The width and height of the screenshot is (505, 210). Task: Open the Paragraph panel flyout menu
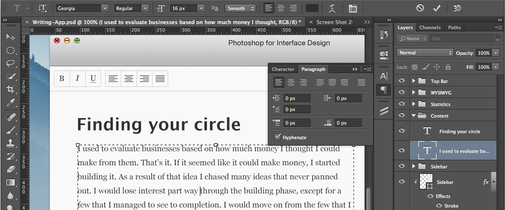(369, 69)
